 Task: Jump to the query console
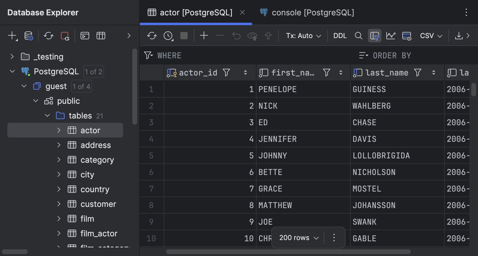click(x=85, y=36)
